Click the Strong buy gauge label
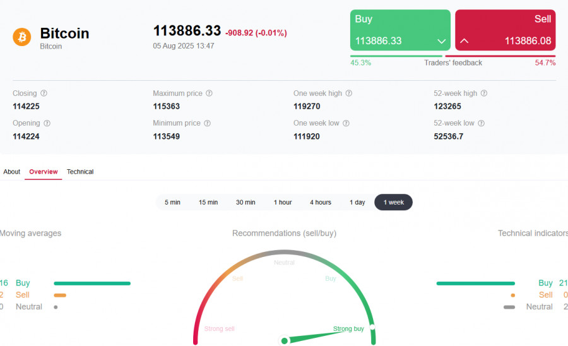The height and width of the screenshot is (346, 568). [x=348, y=328]
